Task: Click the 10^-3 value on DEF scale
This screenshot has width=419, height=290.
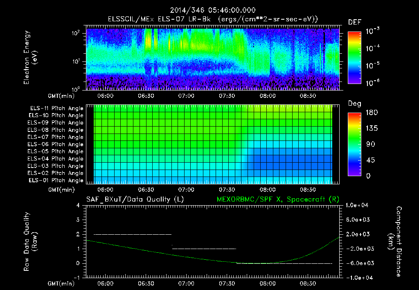Action: [x=373, y=31]
